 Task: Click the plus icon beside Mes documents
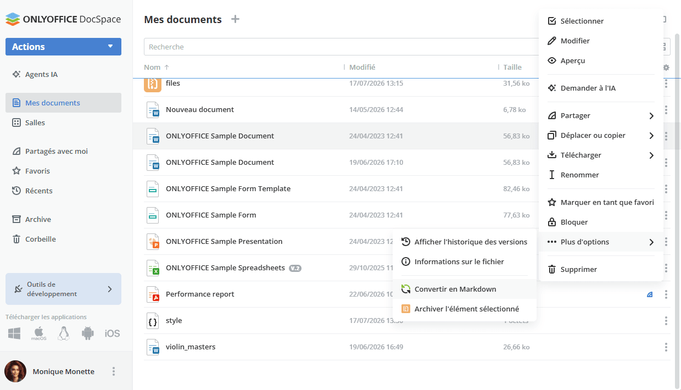[x=235, y=19]
